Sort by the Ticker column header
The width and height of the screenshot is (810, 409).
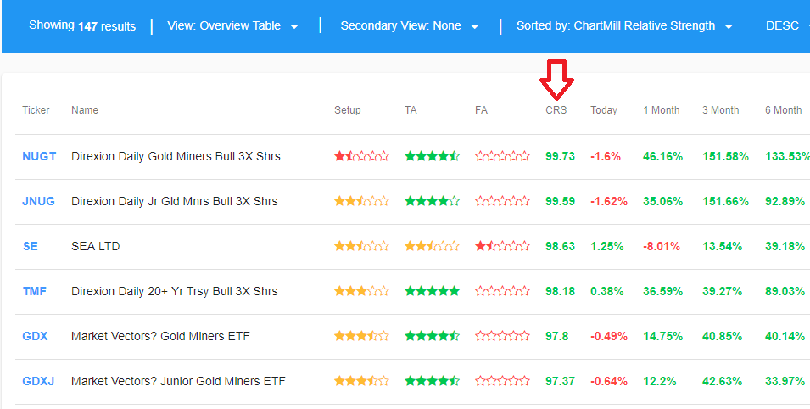(x=36, y=110)
